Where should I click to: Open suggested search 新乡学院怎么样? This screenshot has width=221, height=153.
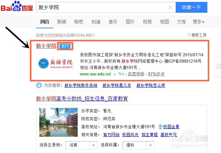(151, 86)
